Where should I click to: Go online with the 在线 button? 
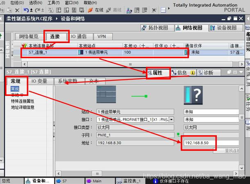95,10
